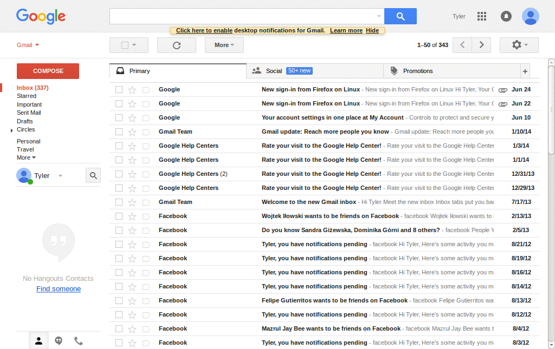The height and width of the screenshot is (349, 555).
Task: Click the blue search button
Action: point(400,16)
